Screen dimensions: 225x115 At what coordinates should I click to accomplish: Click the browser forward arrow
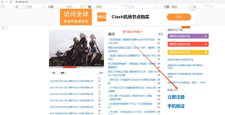[7, 2]
